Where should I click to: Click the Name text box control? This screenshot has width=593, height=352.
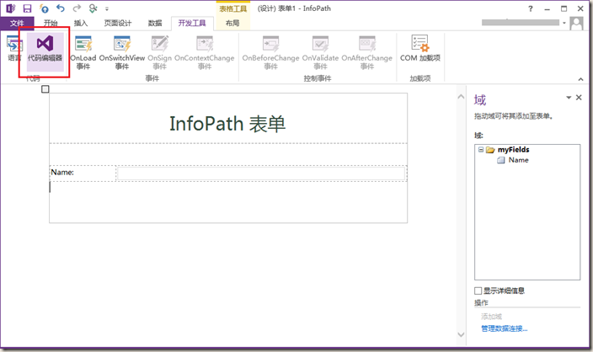[x=261, y=173]
